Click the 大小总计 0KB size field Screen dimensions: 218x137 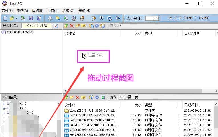point(152,18)
